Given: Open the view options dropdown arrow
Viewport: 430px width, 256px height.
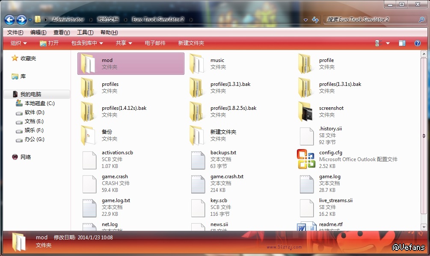Looking at the screenshot, I should pyautogui.click(x=388, y=43).
